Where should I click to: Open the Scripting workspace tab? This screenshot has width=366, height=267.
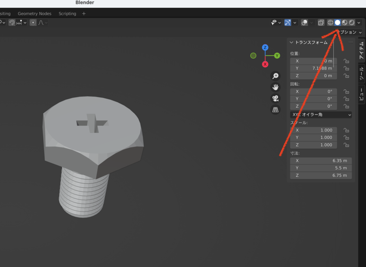pos(67,14)
